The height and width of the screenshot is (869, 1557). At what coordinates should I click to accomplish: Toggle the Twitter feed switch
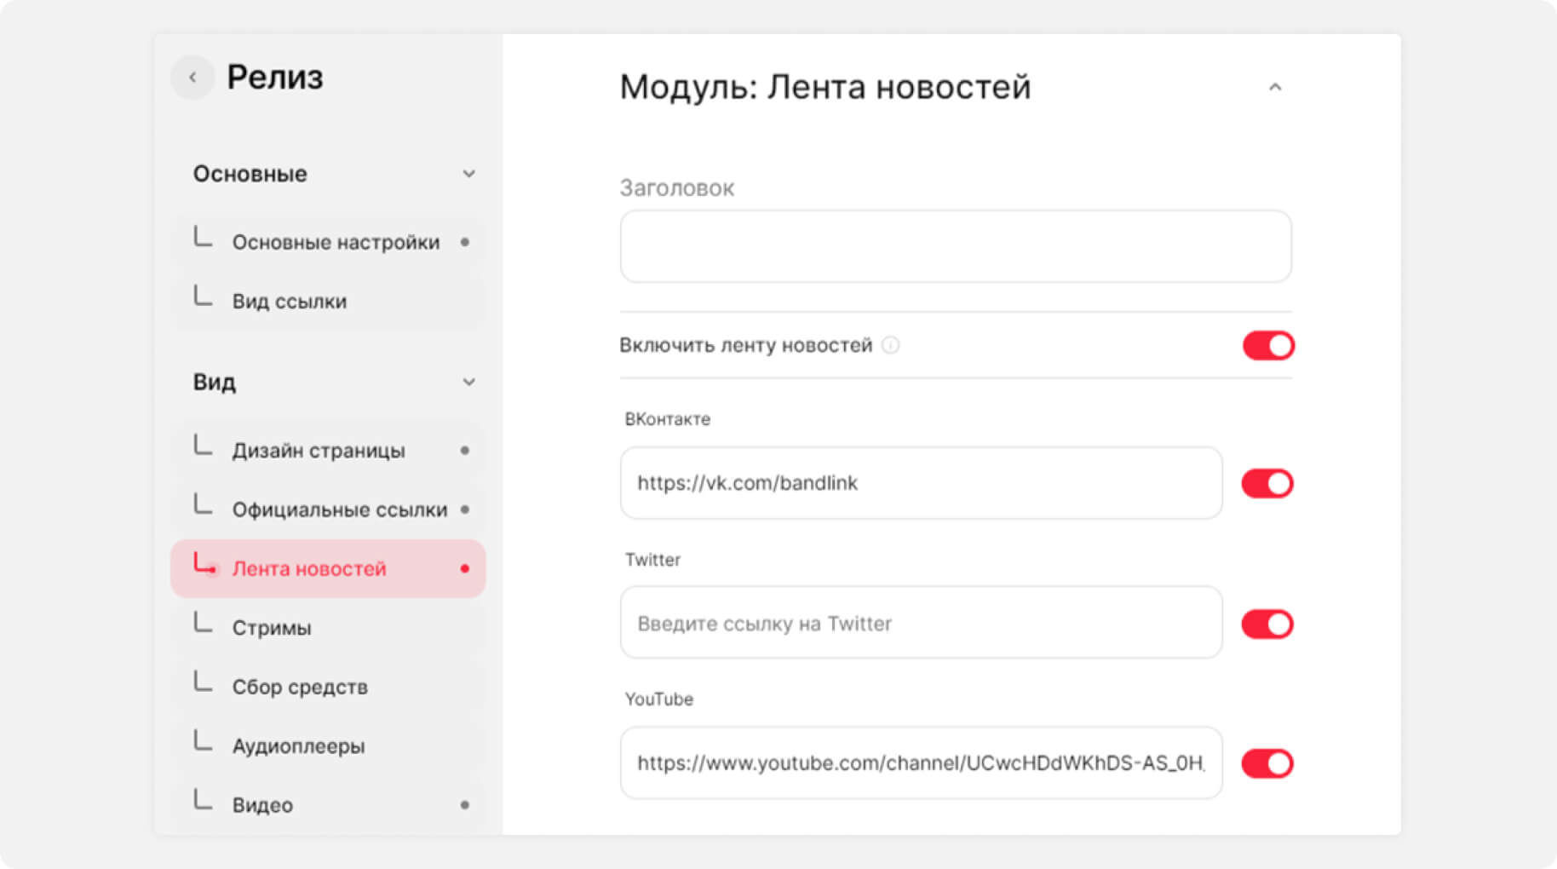(x=1267, y=624)
